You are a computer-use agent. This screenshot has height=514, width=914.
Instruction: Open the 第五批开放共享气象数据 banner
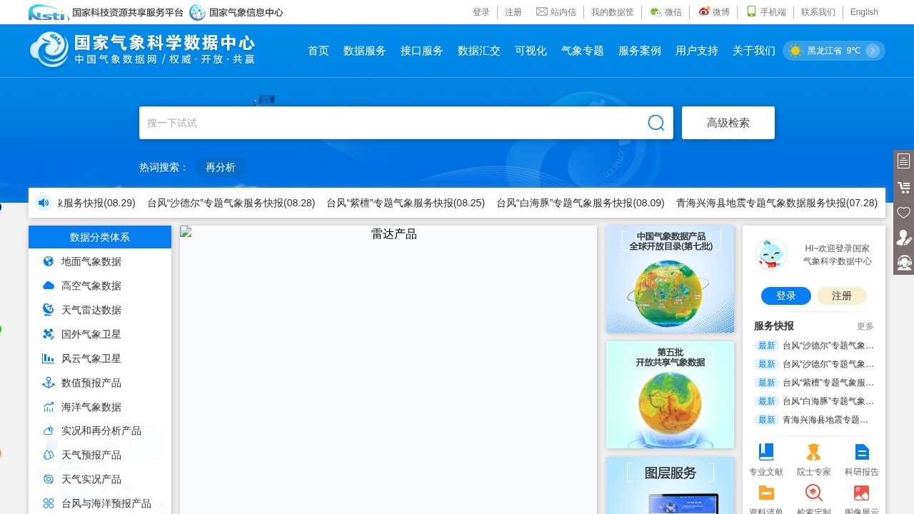[671, 395]
